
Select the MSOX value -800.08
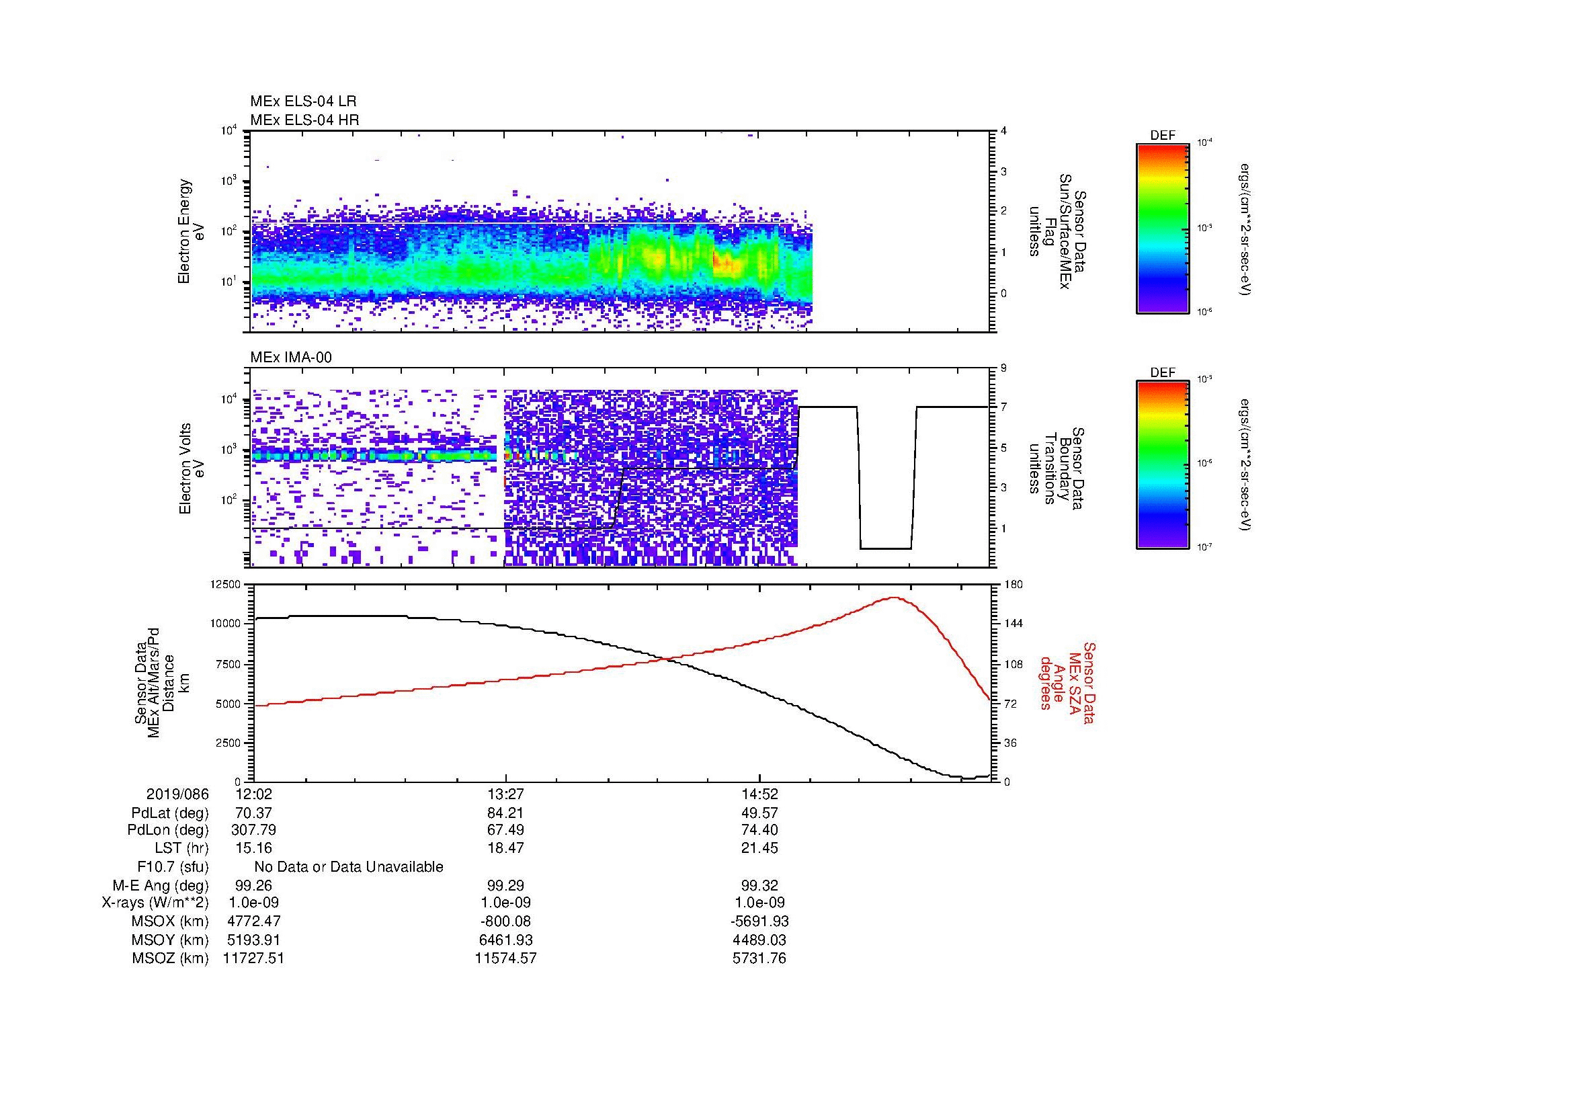click(x=505, y=921)
